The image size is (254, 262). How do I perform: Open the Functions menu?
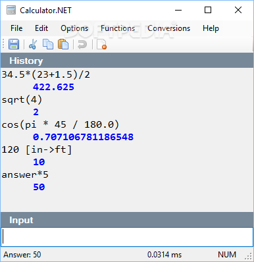click(x=118, y=28)
